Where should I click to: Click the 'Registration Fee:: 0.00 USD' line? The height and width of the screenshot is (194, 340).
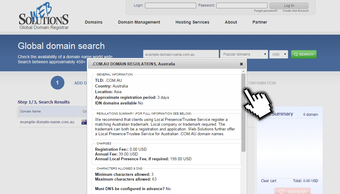121,149
